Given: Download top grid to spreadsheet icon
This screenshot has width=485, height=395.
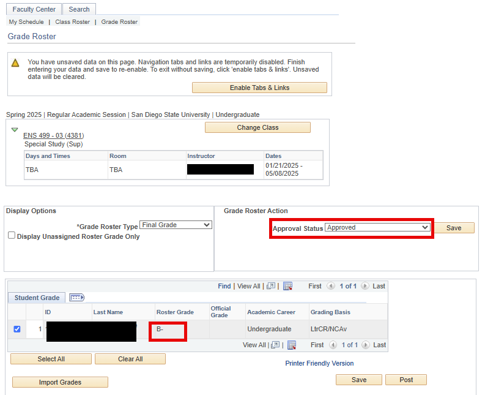Looking at the screenshot, I should pos(288,286).
